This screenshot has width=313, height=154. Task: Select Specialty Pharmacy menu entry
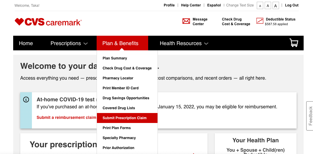click(119, 138)
